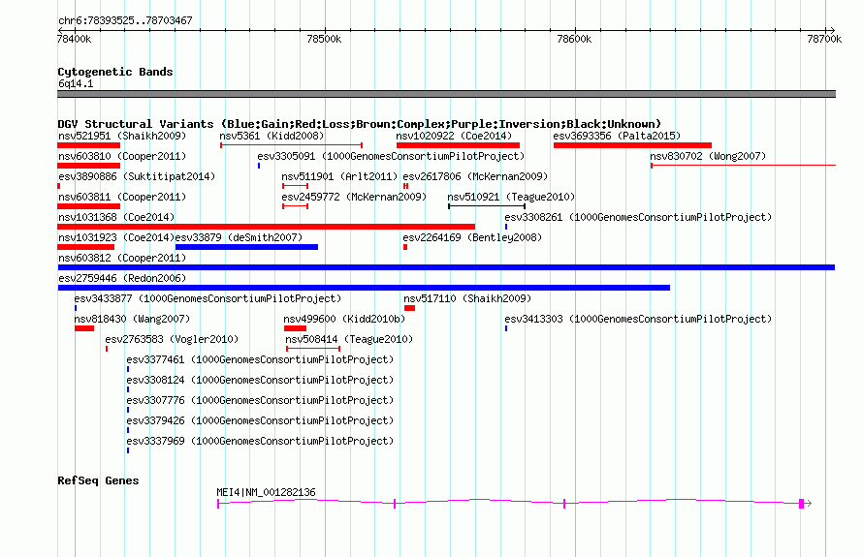
Task: Click the MEI4 final exon with arrow
Action: pyautogui.click(x=805, y=503)
